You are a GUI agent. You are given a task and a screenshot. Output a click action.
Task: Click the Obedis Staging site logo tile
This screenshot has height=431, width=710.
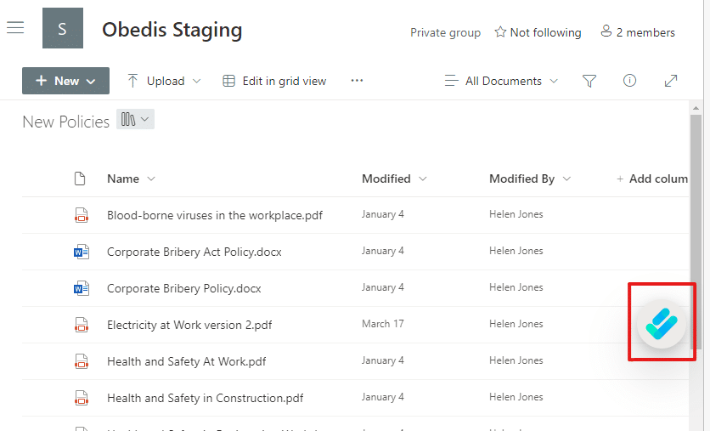[63, 29]
